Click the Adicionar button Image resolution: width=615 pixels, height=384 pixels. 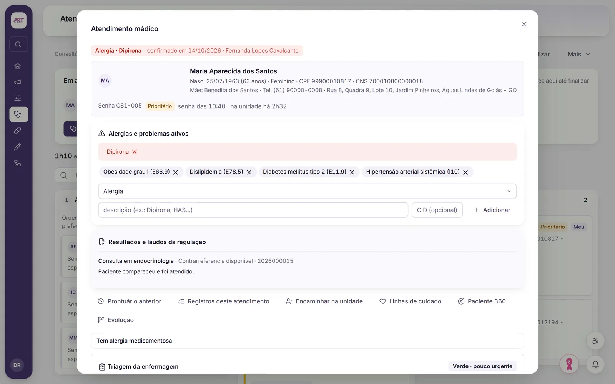point(492,210)
